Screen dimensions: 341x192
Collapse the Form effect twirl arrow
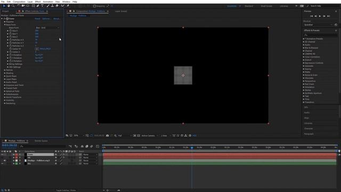(2, 19)
